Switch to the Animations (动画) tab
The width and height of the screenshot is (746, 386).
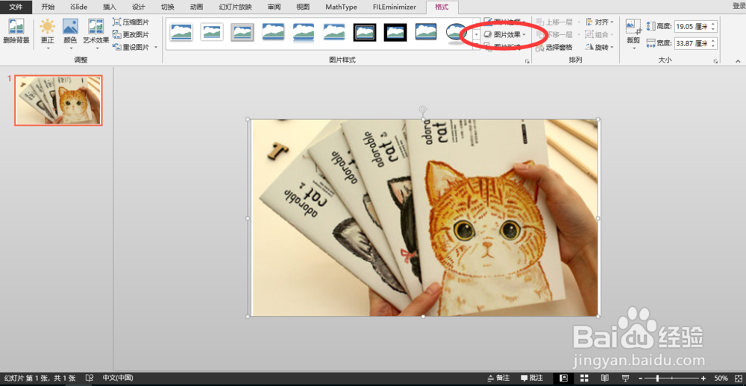pyautogui.click(x=196, y=7)
